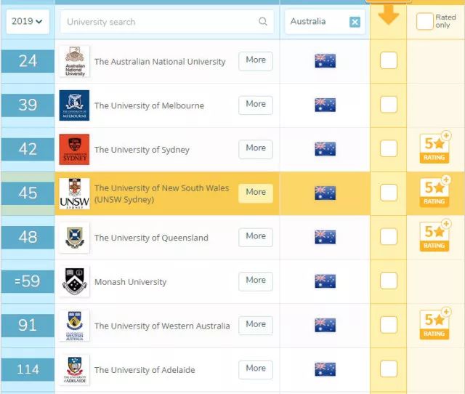Check compare box for University of Sydney
This screenshot has width=465, height=394.
point(389,148)
